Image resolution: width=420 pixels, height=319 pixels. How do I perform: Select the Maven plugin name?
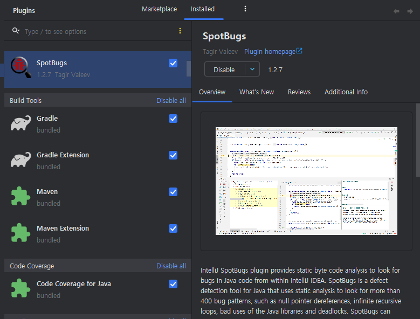tap(47, 192)
